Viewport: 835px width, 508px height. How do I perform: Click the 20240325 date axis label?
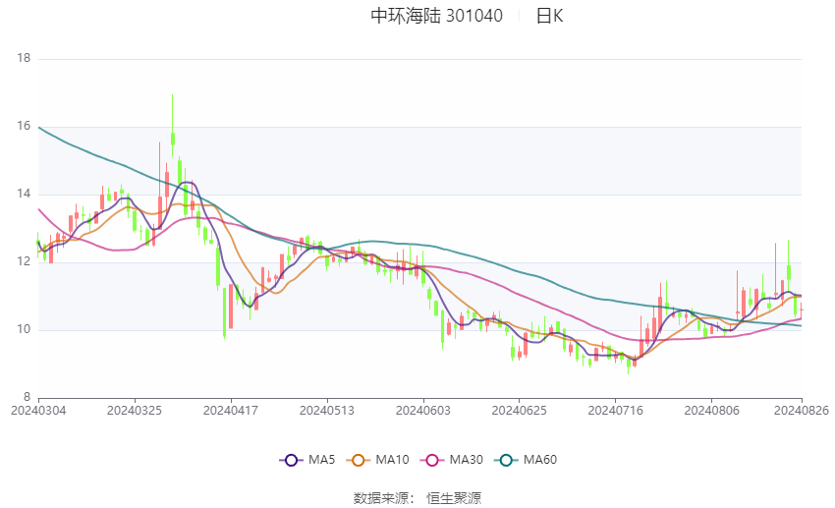(x=135, y=411)
